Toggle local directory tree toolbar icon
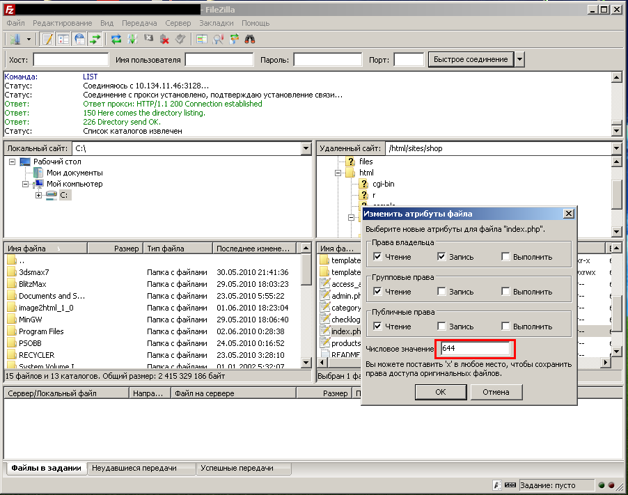 [63, 39]
